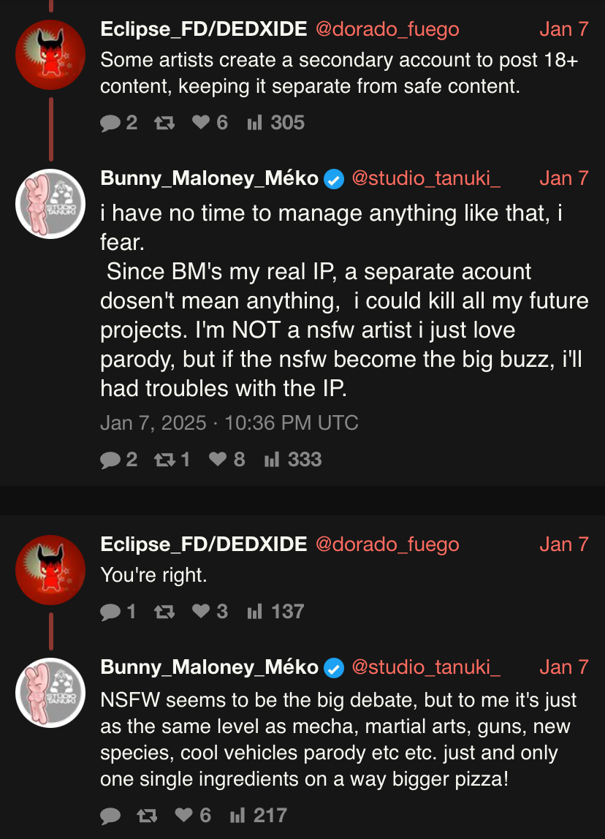This screenshot has width=605, height=839.
Task: Open @studio_tanuki_ handle on second tweet
Action: [x=426, y=178]
